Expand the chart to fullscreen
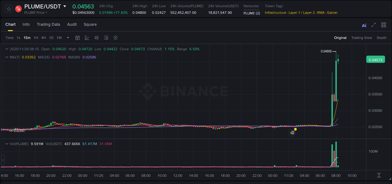The height and width of the screenshot is (184, 392). click(x=373, y=25)
